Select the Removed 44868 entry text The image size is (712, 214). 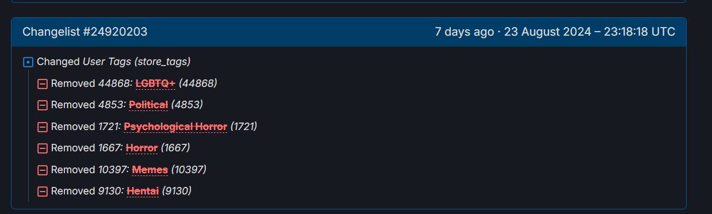point(91,83)
